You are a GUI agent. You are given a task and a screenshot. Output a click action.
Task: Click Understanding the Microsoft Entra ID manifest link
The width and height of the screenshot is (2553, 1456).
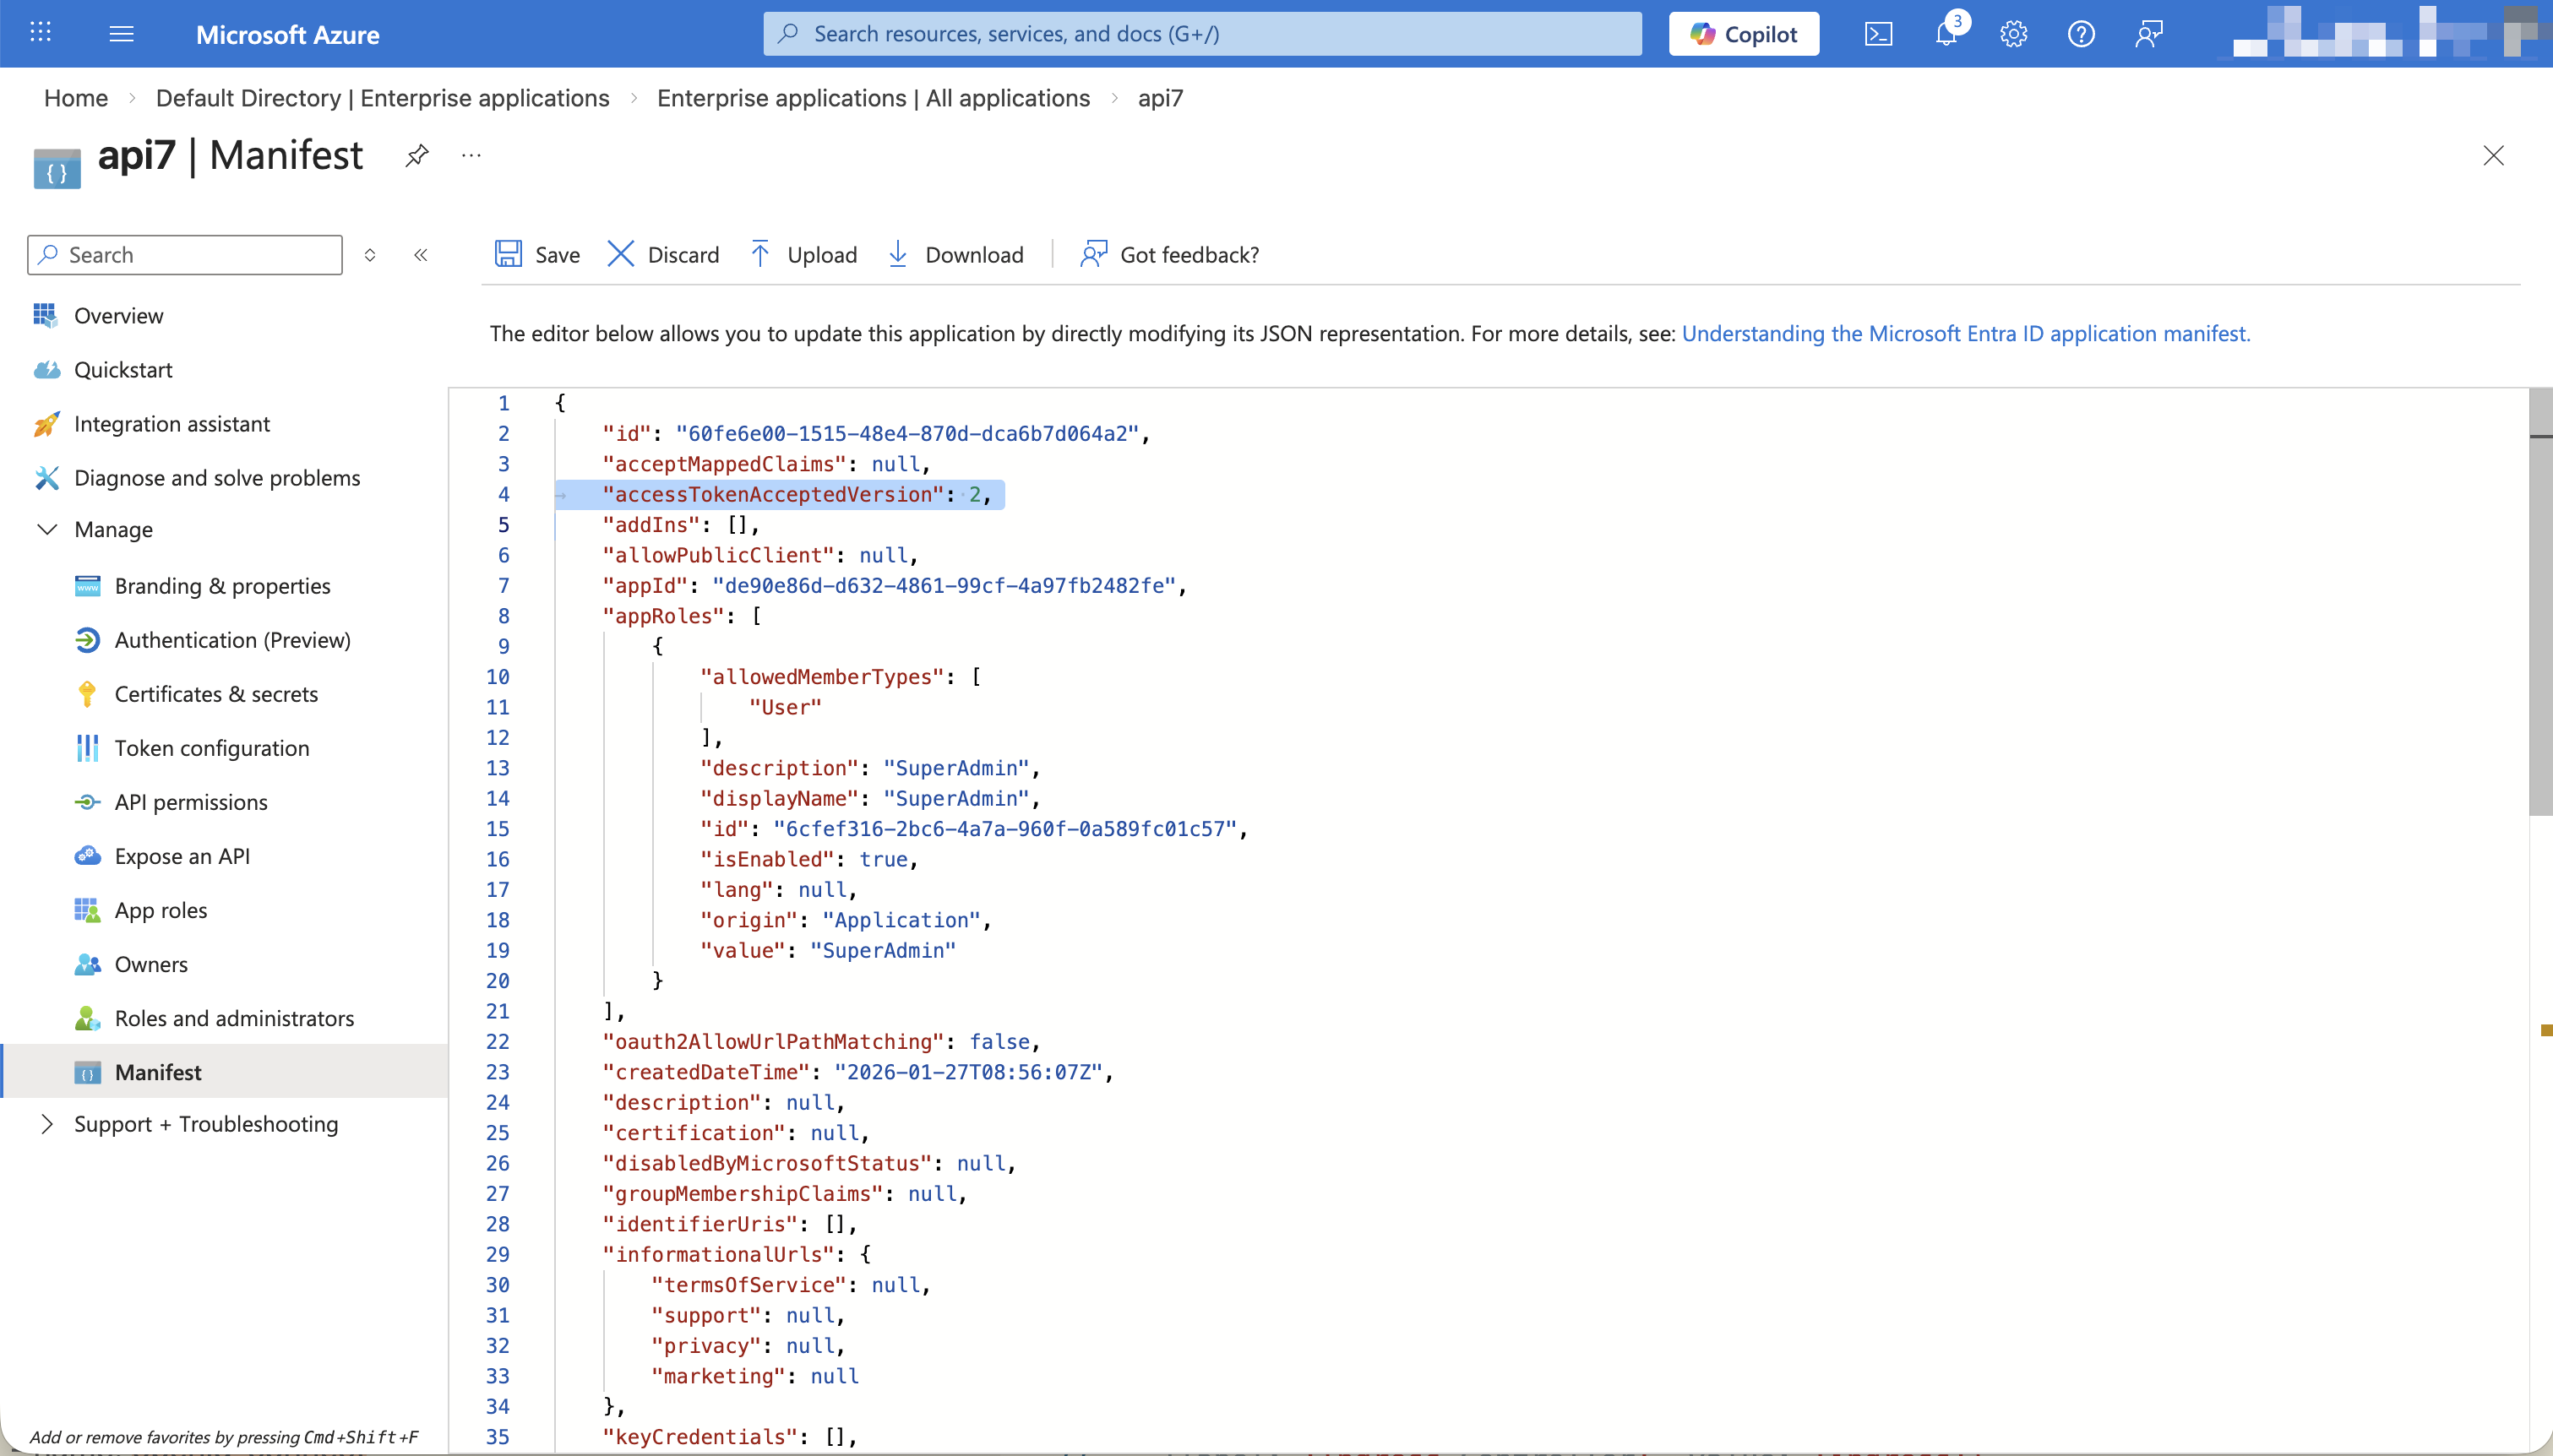[x=1965, y=333]
